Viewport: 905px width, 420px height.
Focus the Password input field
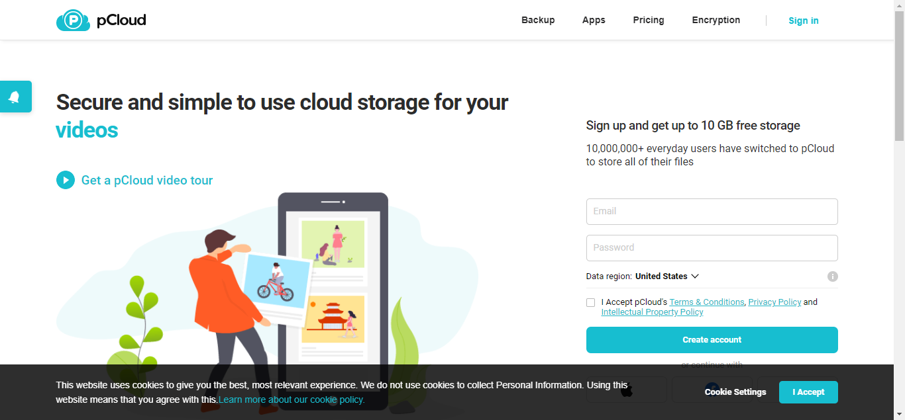coord(712,248)
